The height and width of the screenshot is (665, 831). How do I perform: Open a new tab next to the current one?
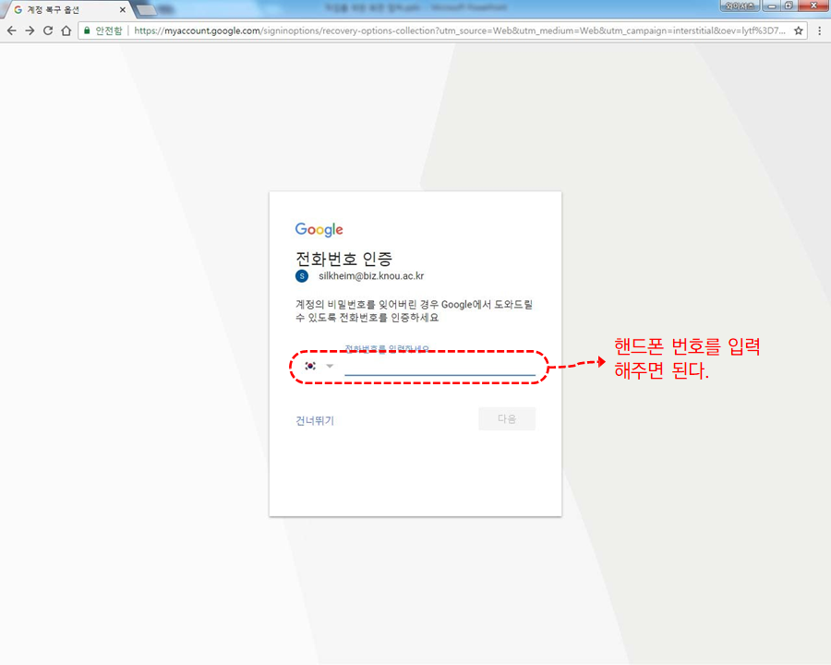[145, 10]
